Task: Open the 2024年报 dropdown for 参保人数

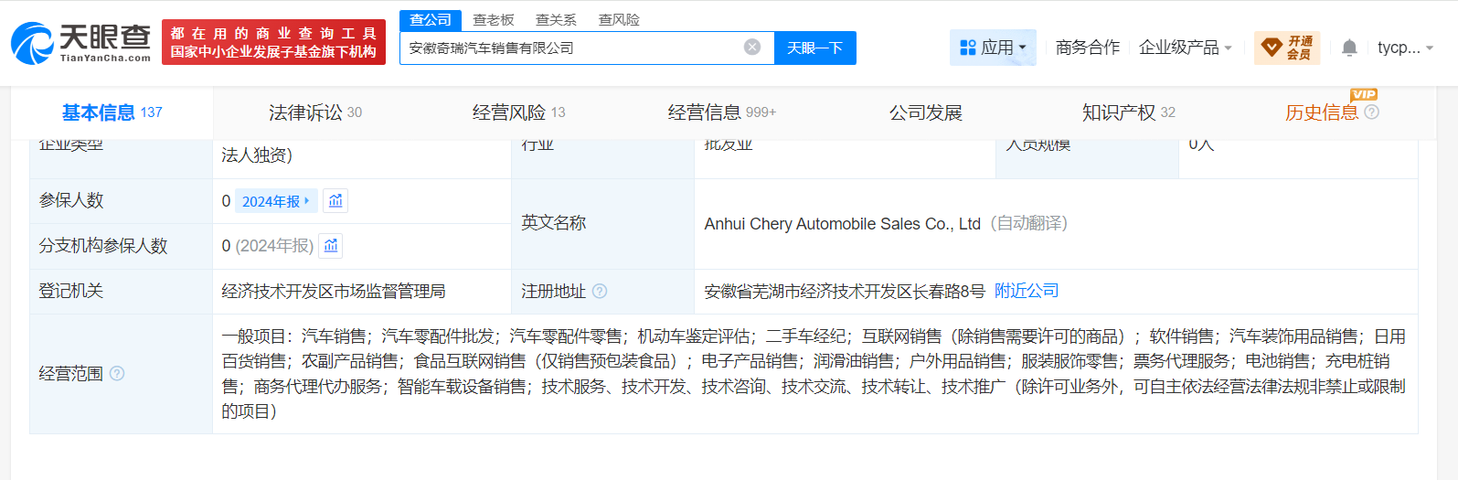Action: point(276,201)
